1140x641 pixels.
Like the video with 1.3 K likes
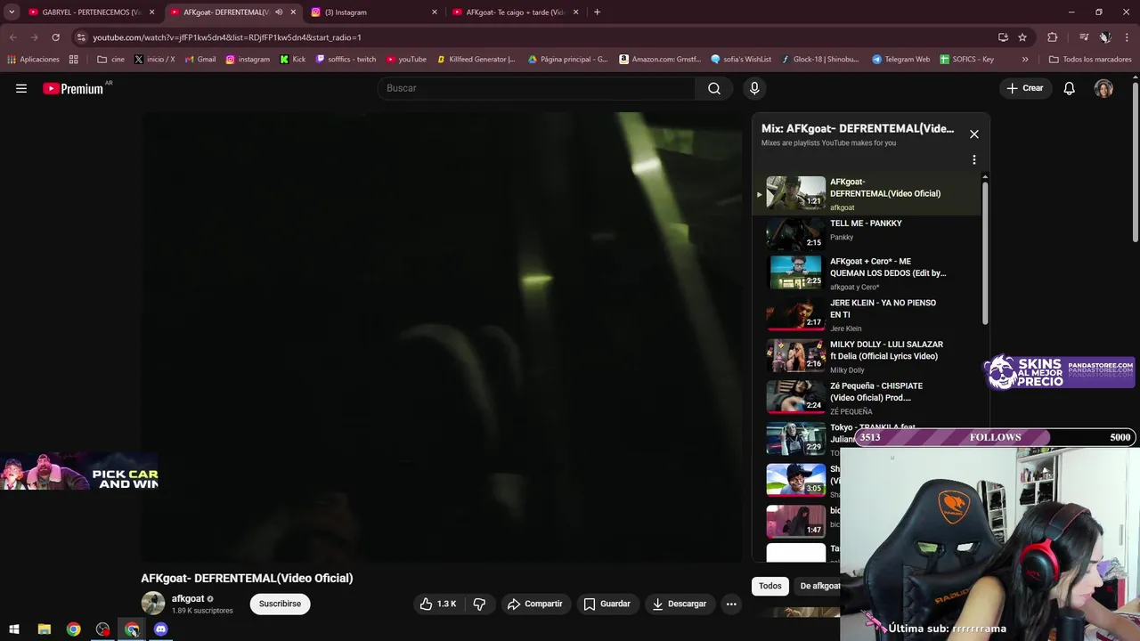[437, 604]
